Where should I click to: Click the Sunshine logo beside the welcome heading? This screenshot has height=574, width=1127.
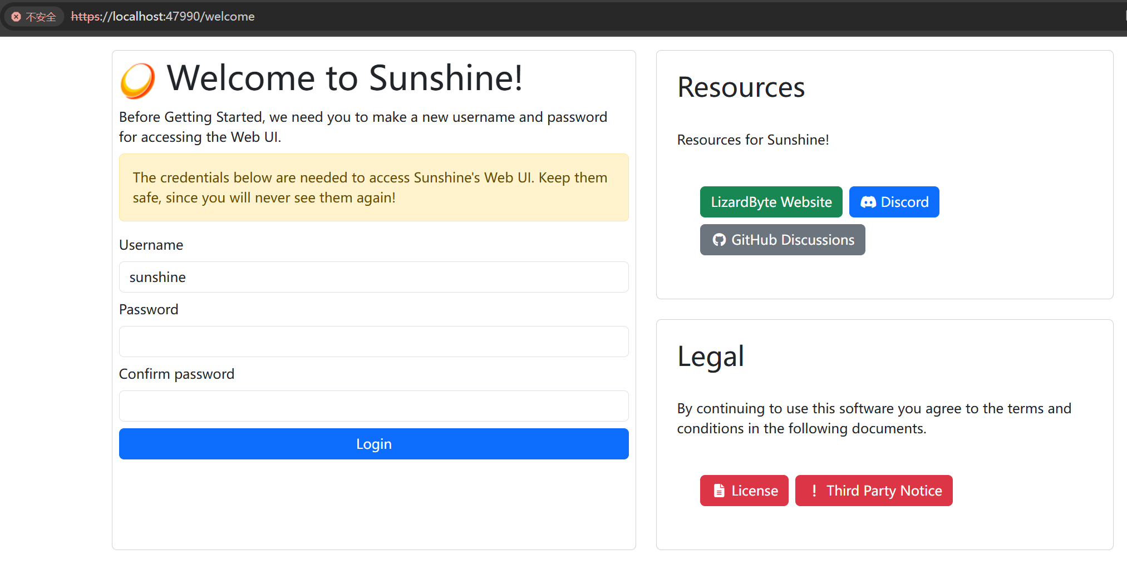[137, 81]
